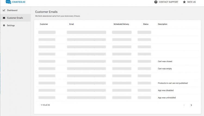204x116 pixels.
Task: Click the envelope icon for Customer Emails
Action: [x=4, y=18]
